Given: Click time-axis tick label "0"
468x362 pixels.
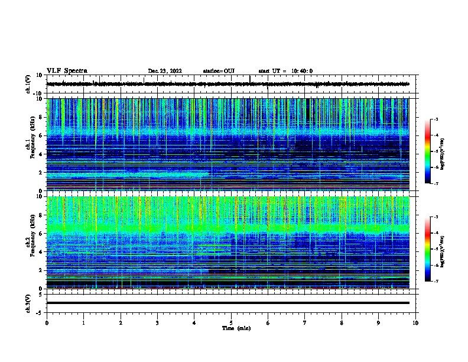Looking at the screenshot, I should (x=47, y=323).
